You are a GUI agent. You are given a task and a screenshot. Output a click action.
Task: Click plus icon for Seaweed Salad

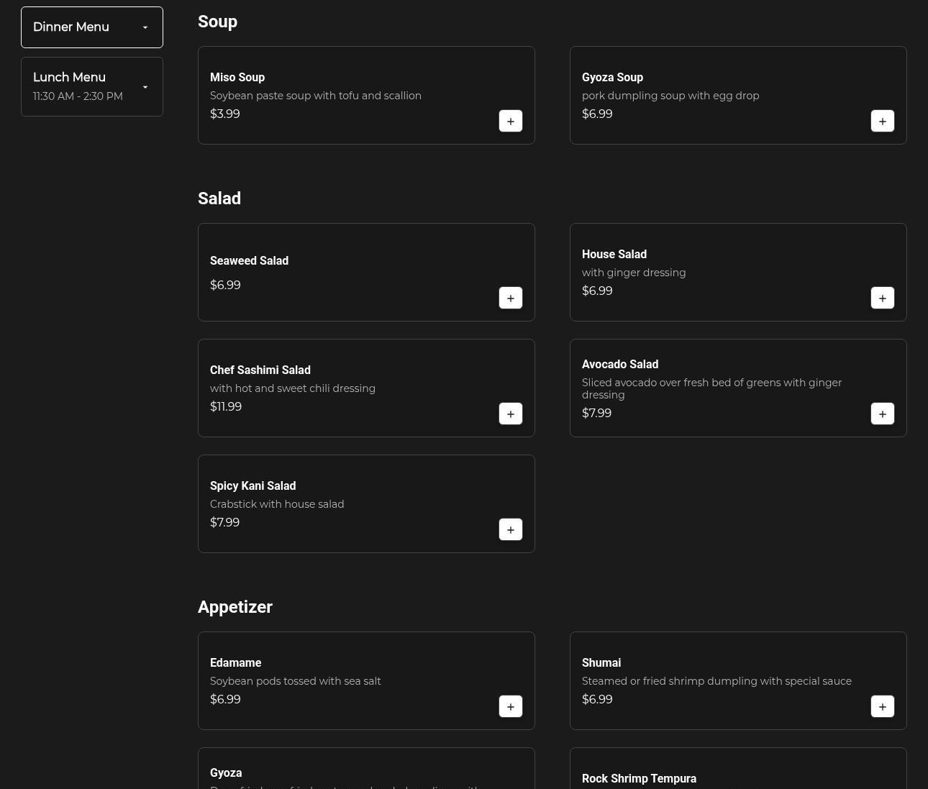(510, 298)
